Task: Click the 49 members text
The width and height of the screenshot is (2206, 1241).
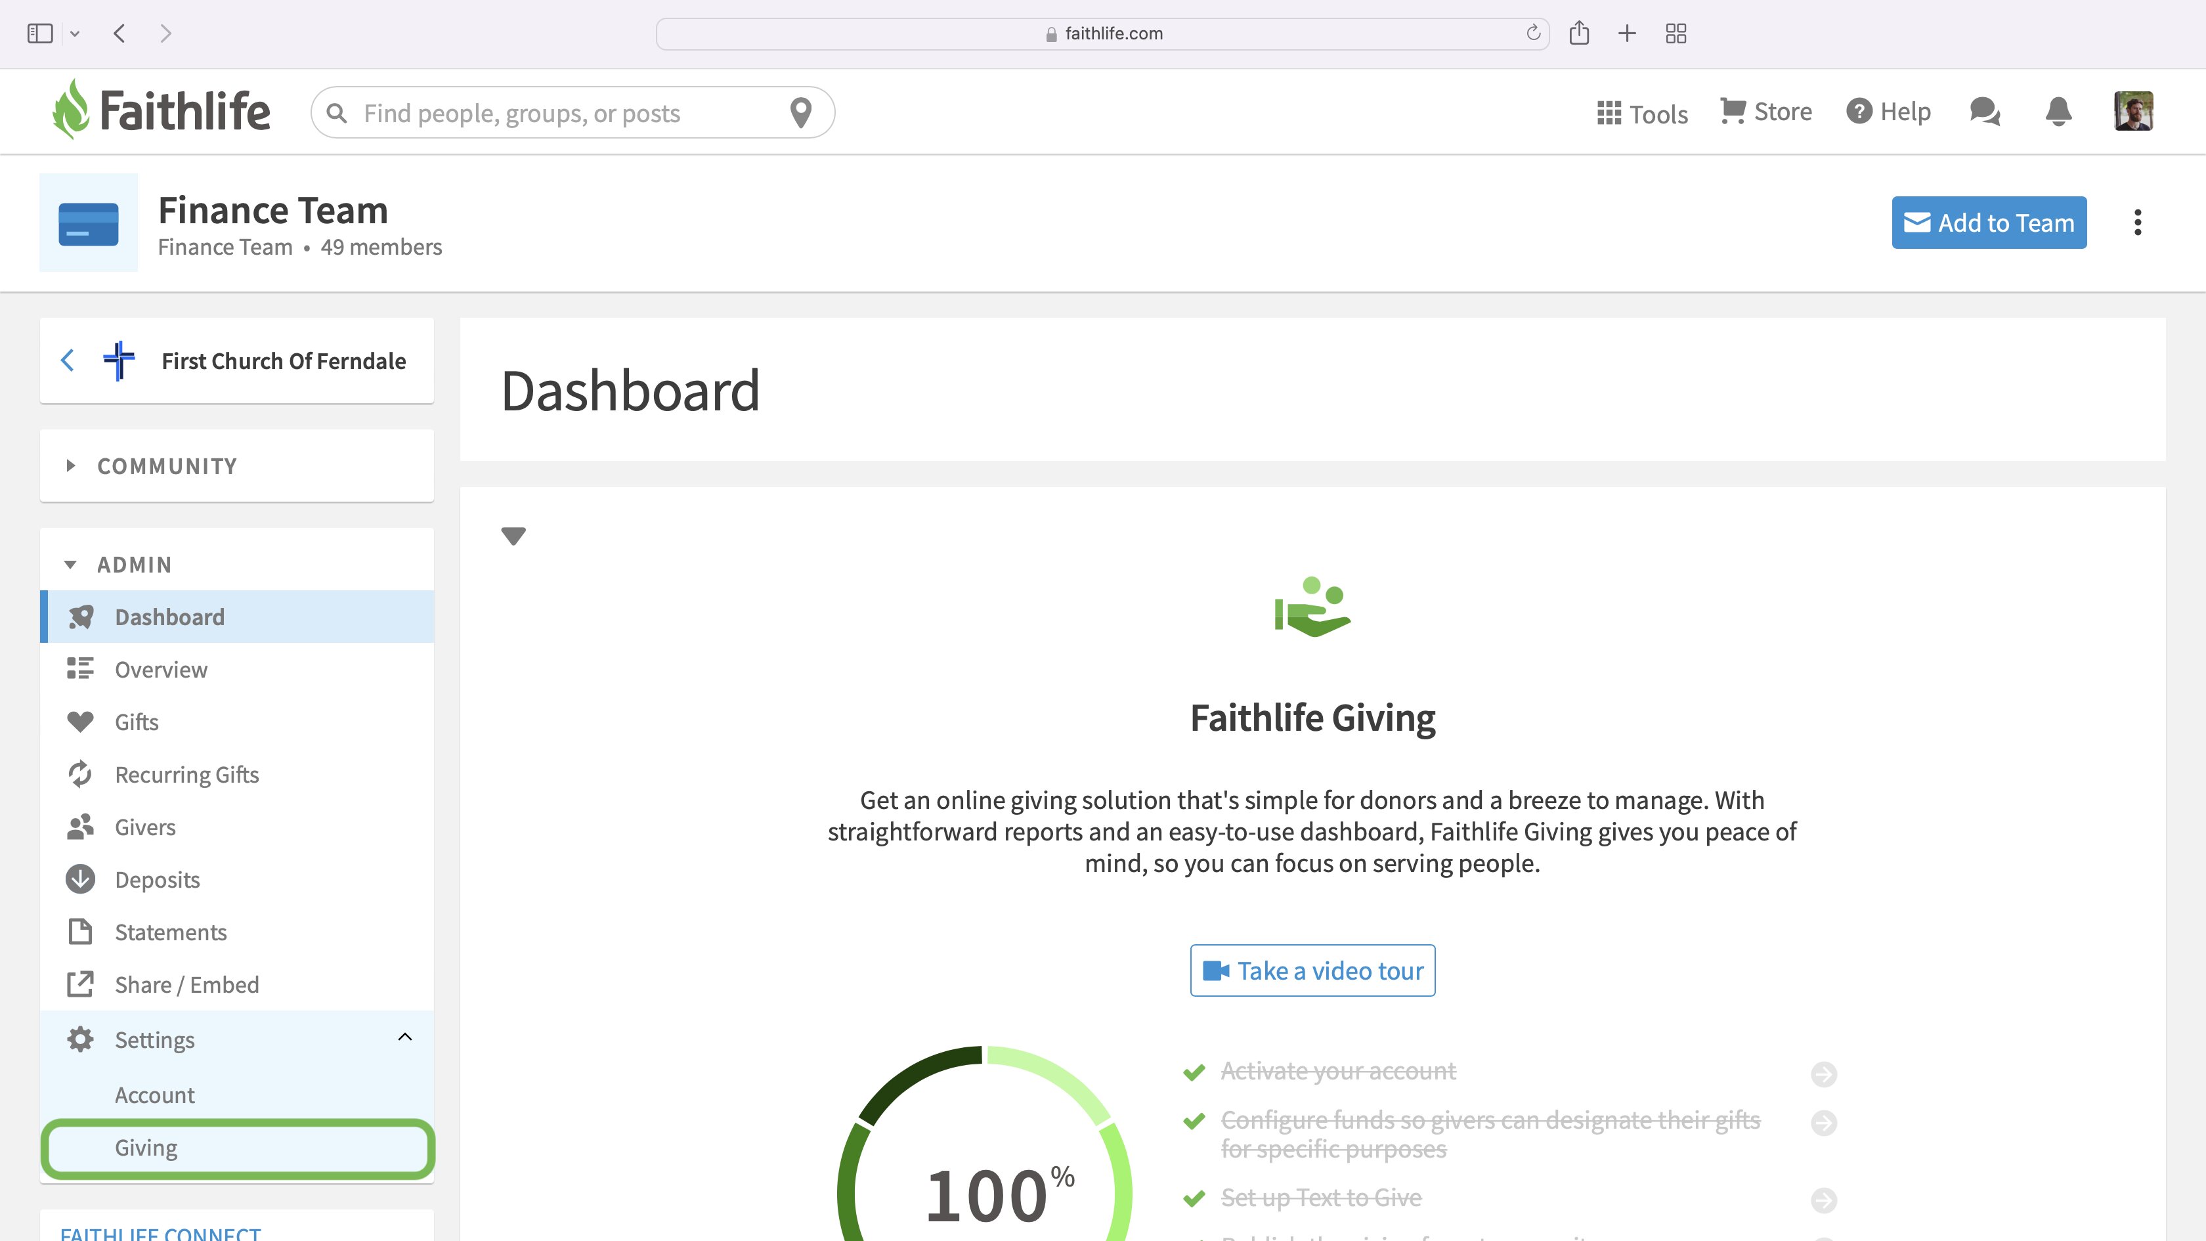Action: pyautogui.click(x=381, y=247)
